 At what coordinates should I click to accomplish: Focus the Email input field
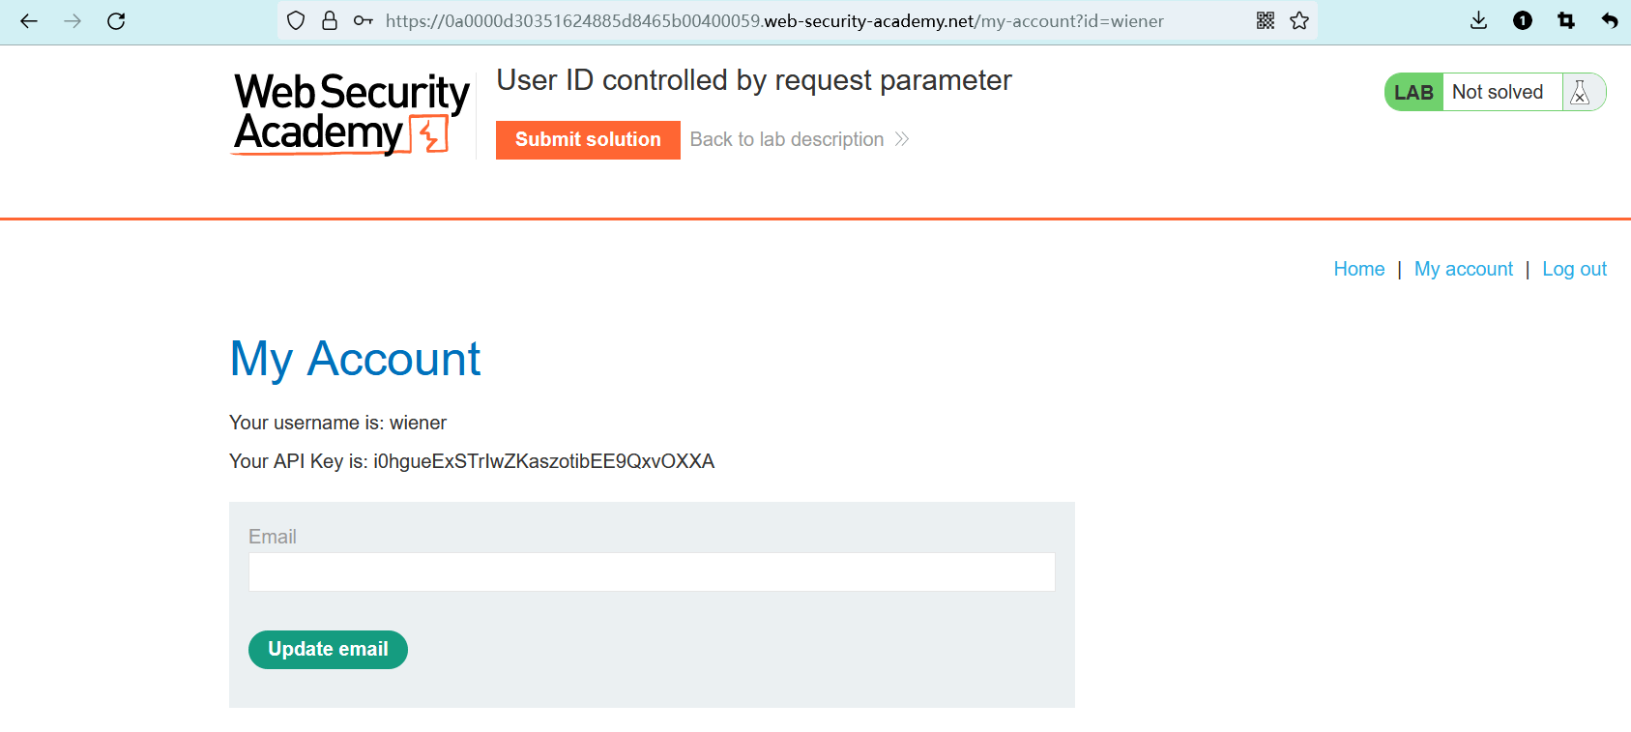(652, 572)
